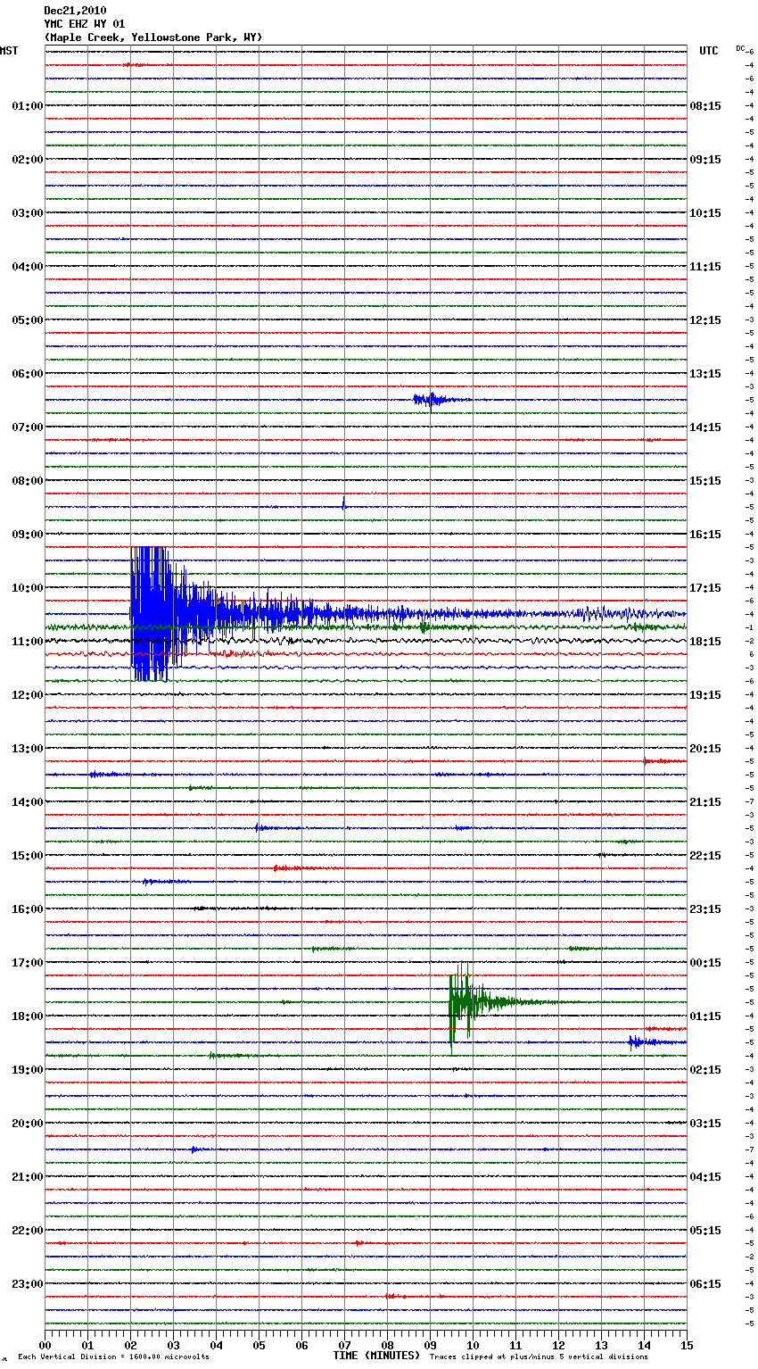
Task: Click the TIME (MINUTES) axis title
Action: click(376, 1356)
